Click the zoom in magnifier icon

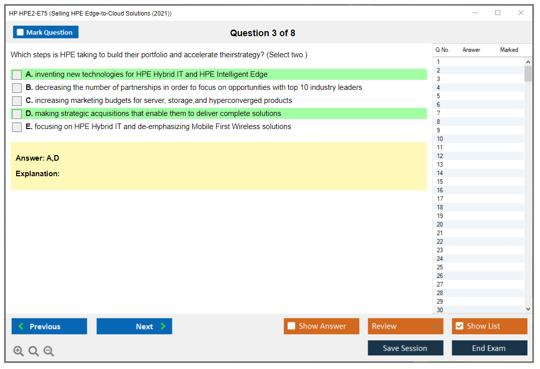coord(19,351)
